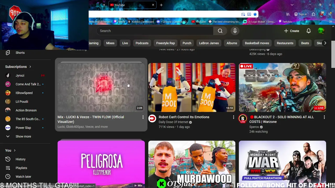335x188 pixels.
Task: Show more filter chips with right arrow
Action: coord(325,43)
